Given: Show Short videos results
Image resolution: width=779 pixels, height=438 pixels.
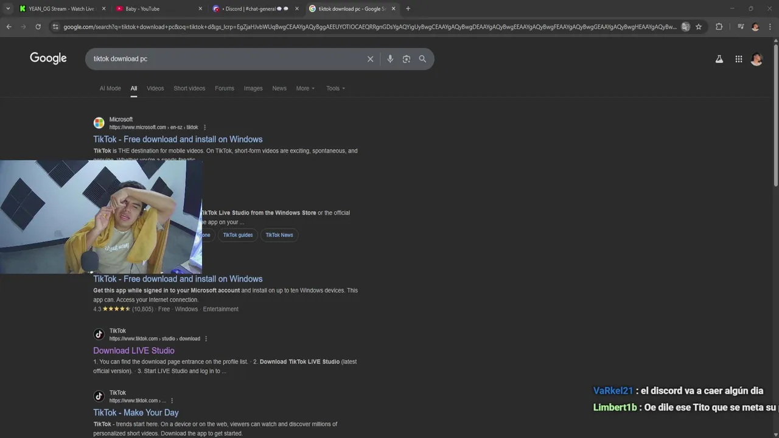Looking at the screenshot, I should point(189,88).
